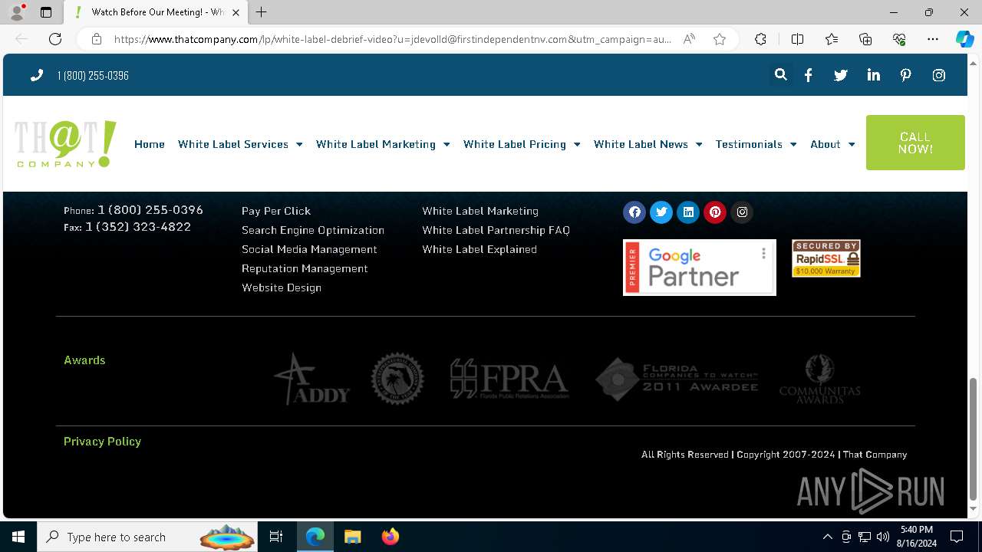Screen dimensions: 982x552
Task: Open the Pay Per Click footer link
Action: tap(276, 211)
